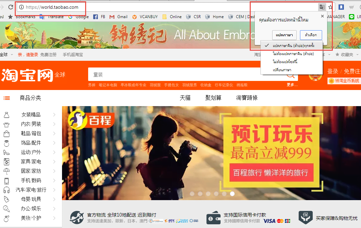
Task: Go to the 天猫 tab
Action: point(185,98)
